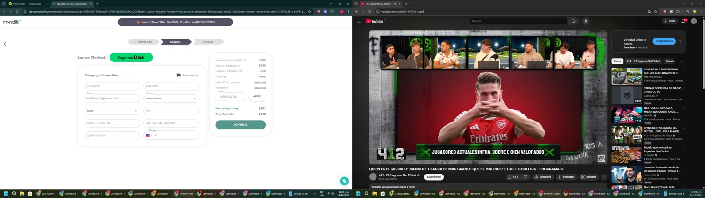Open phone country code flag selector
Image resolution: width=705 pixels, height=198 pixels.
pos(149,135)
